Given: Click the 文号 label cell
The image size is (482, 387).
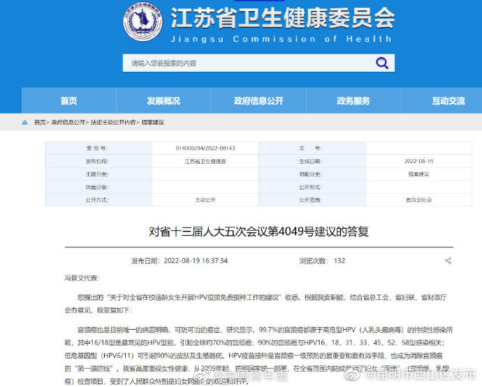Looking at the screenshot, I should click(x=312, y=149).
